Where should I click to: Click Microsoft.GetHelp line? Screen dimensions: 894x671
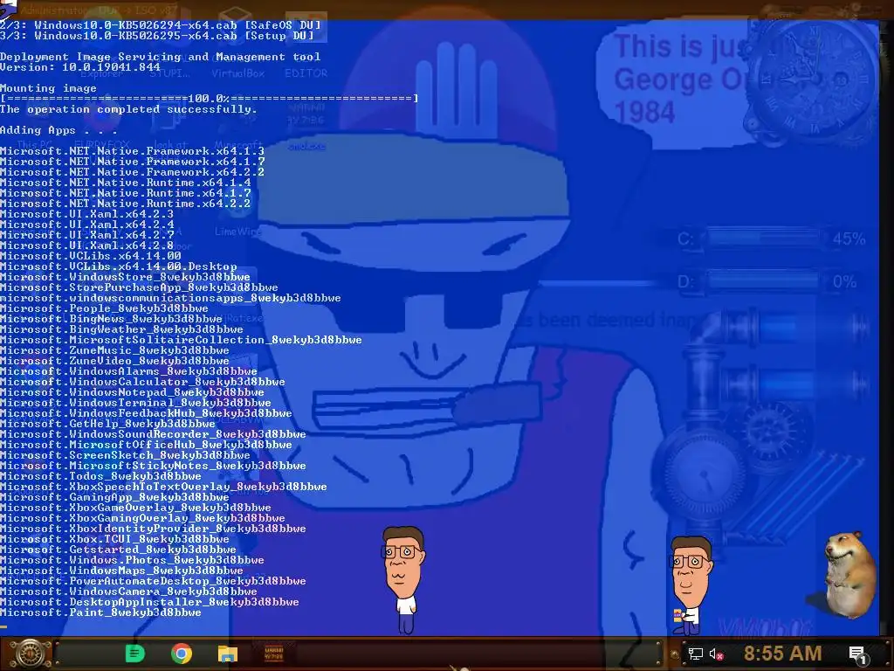point(107,424)
